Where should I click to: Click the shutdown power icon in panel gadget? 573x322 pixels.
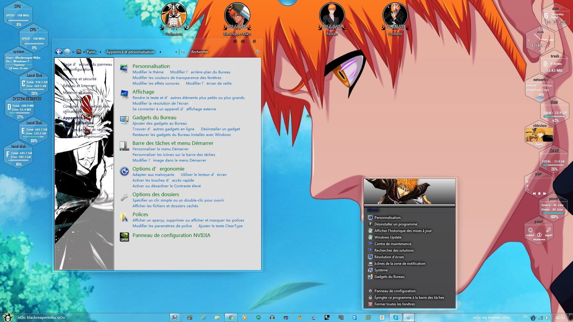(539, 235)
